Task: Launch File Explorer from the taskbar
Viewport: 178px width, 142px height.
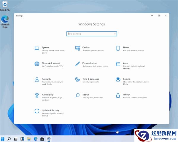Action: (x=29, y=139)
